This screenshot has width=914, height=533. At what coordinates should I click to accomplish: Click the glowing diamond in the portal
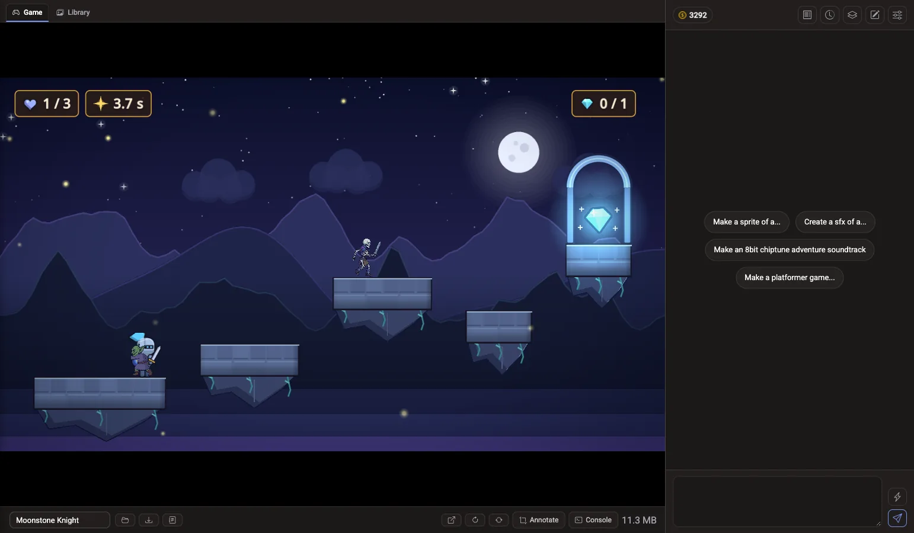click(598, 220)
